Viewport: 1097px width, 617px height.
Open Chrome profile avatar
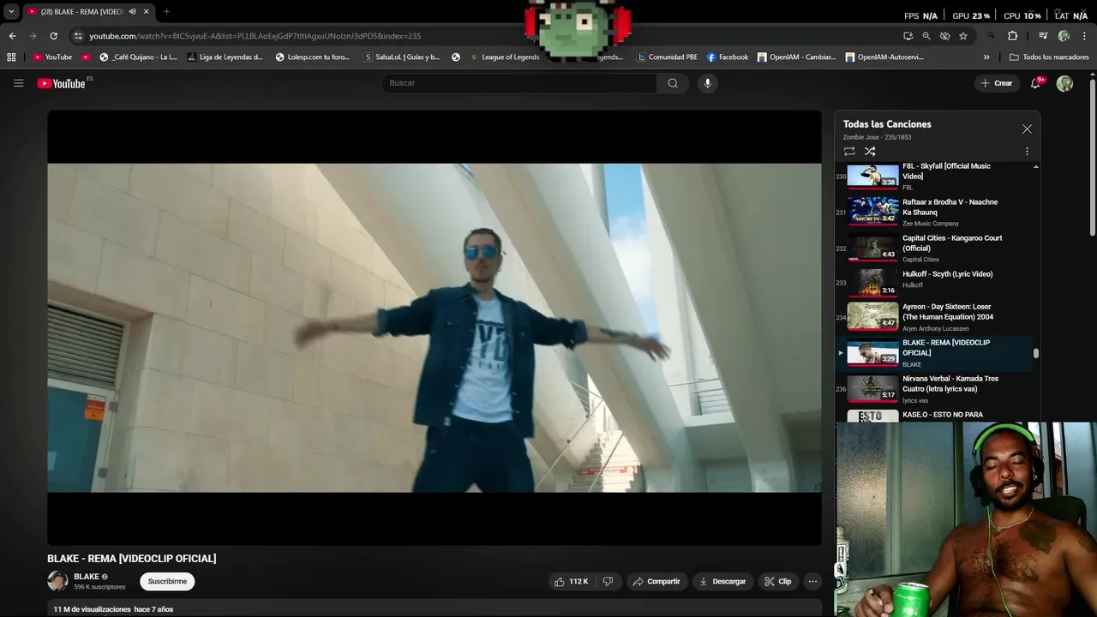(x=1064, y=36)
